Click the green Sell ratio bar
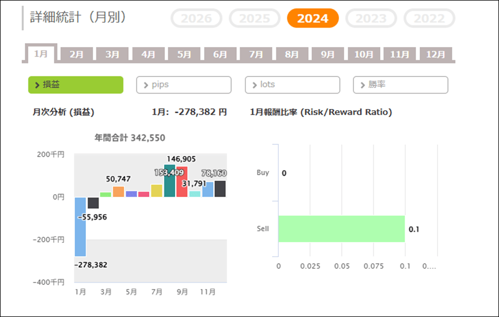 coord(341,228)
